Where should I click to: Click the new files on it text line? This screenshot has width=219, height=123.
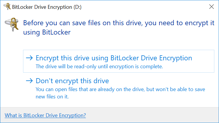click(x=52, y=97)
